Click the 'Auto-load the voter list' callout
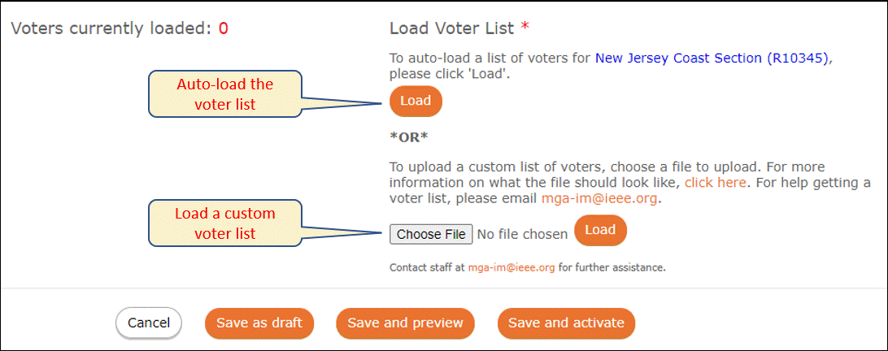Viewport: 888px width, 351px height. tap(224, 94)
